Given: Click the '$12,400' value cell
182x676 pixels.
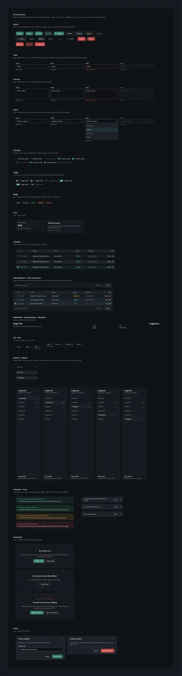Looking at the screenshot, I should coord(108,304).
